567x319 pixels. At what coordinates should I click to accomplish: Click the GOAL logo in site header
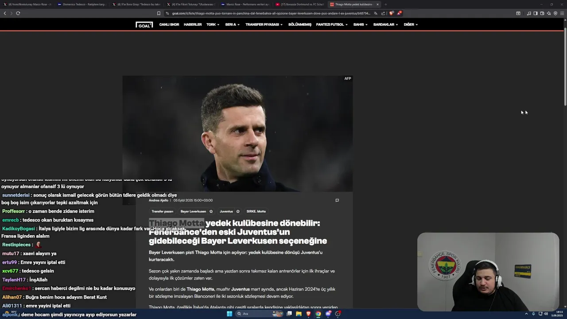(x=144, y=25)
